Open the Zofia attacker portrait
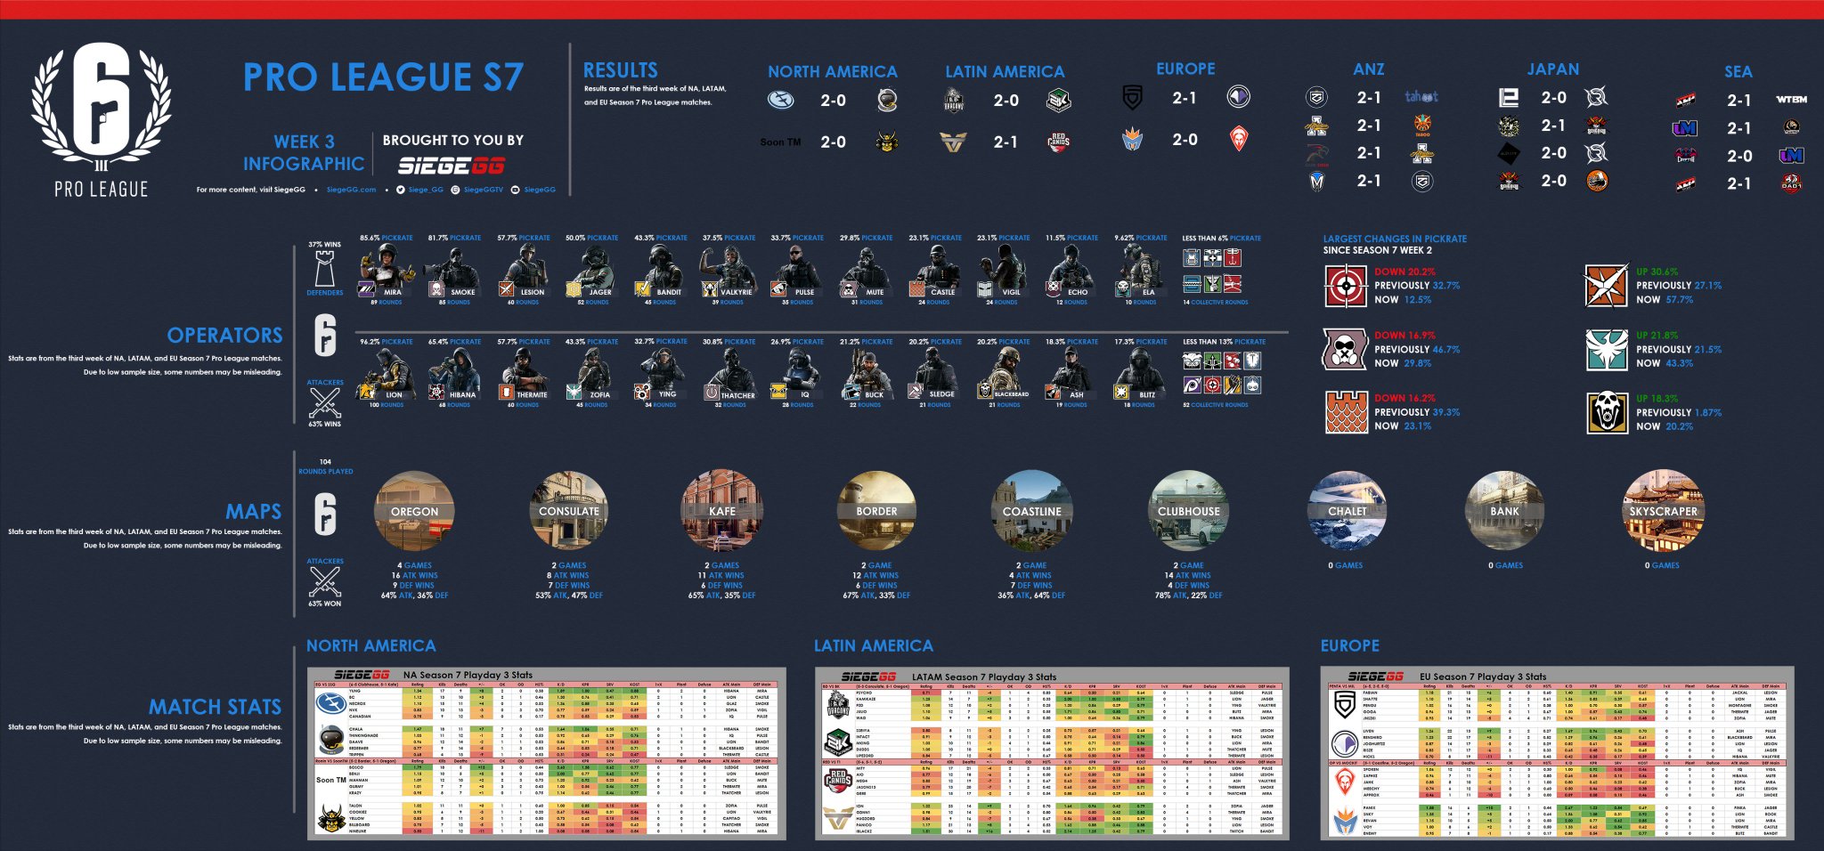The width and height of the screenshot is (1824, 851). click(592, 374)
